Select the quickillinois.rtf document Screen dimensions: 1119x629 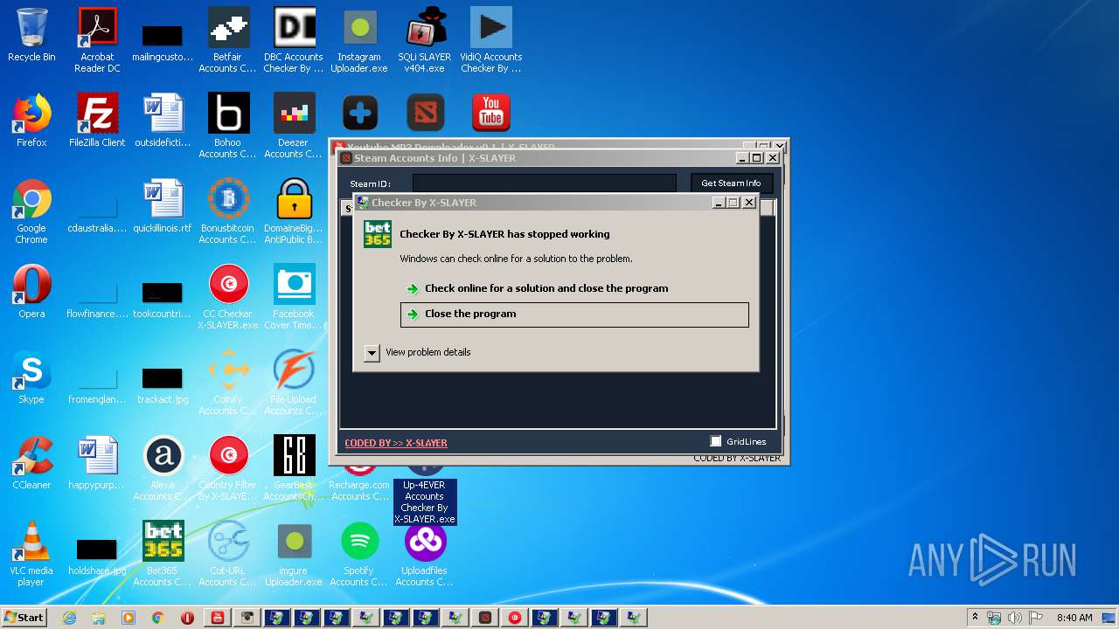click(x=163, y=206)
